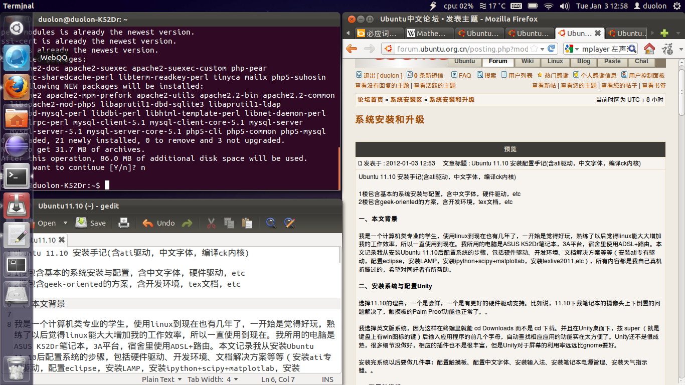685x385 pixels.
Task: Click the gedit Paste icon
Action: (x=247, y=223)
